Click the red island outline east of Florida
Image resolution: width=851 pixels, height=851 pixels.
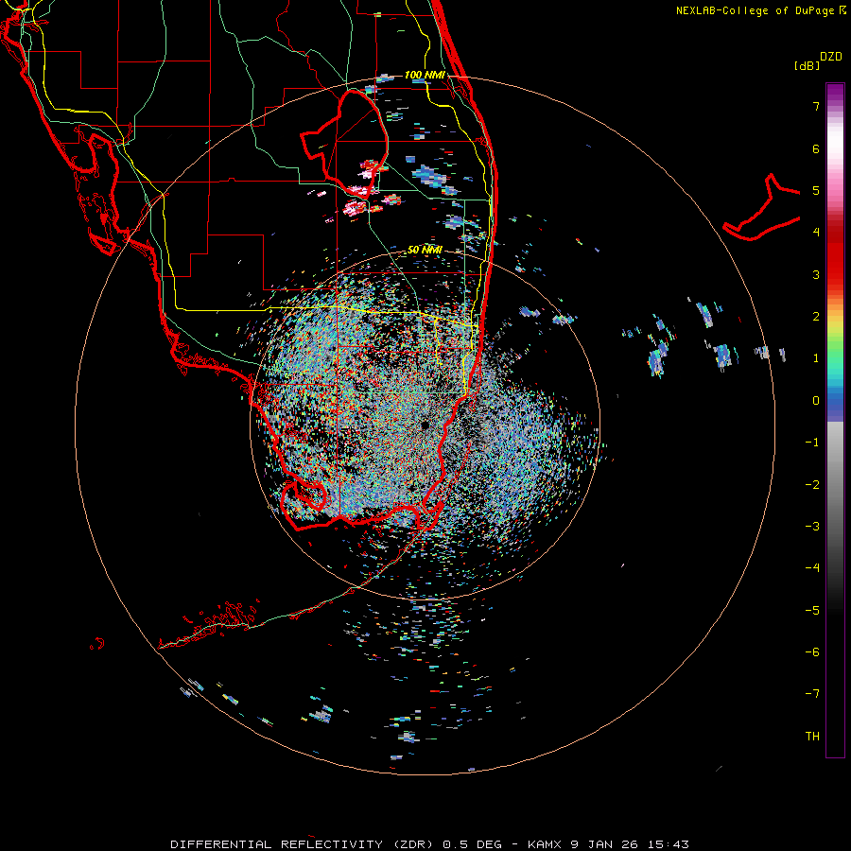coord(761,208)
